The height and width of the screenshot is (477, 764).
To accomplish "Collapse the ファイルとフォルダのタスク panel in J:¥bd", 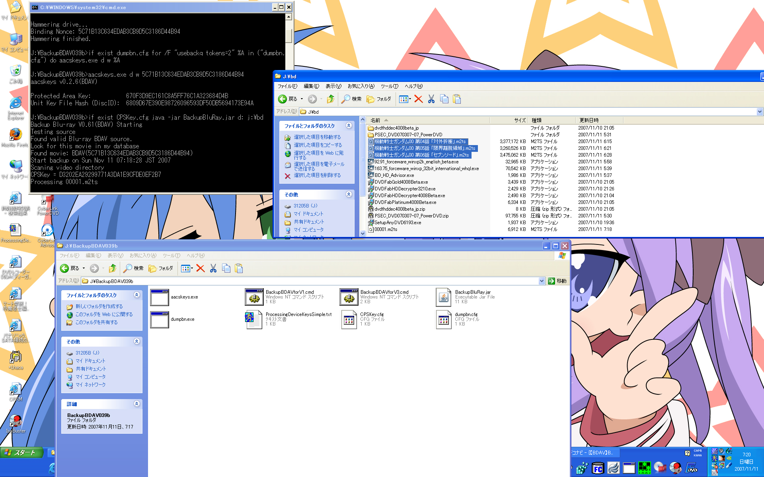I will [x=349, y=126].
